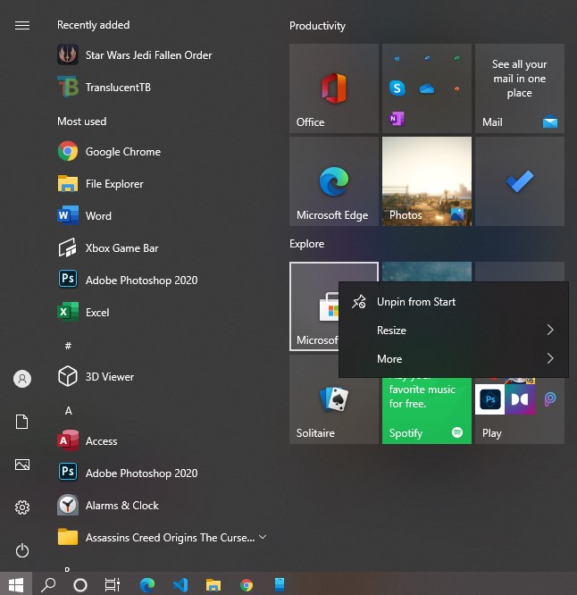577x595 pixels.
Task: Open the Documents icon in Start sidebar
Action: pos(22,422)
